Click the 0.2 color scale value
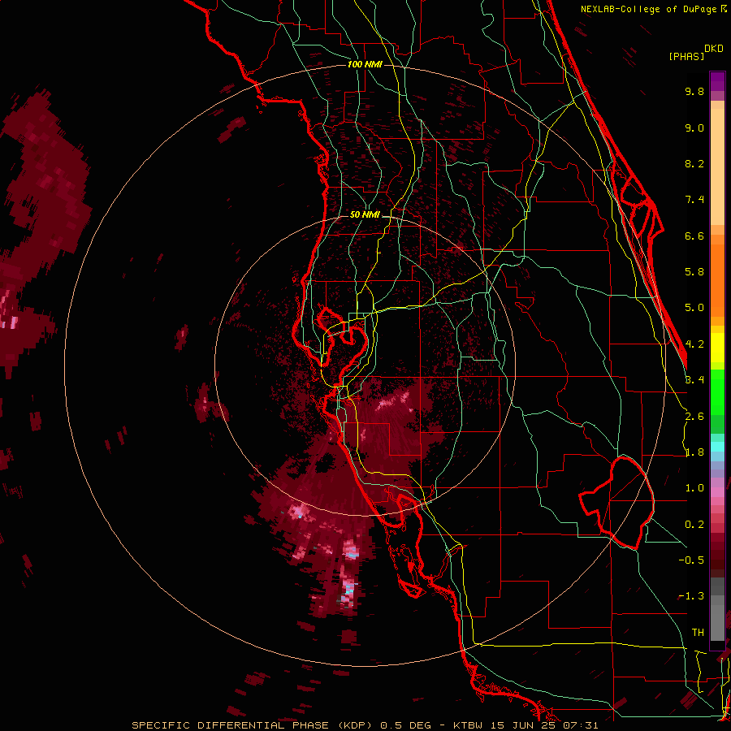 pyautogui.click(x=694, y=525)
